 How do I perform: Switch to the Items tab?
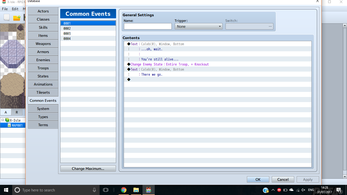pos(43,36)
